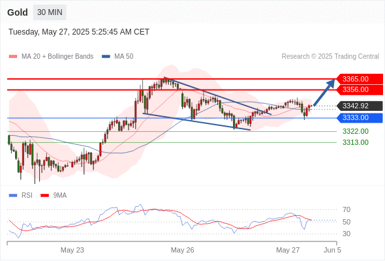The height and width of the screenshot is (261, 385).
Task: Select the chart timestamp text
Action: point(79,32)
